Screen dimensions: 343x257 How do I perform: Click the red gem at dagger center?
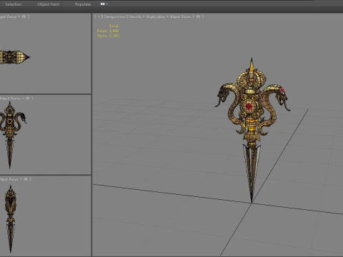click(249, 106)
